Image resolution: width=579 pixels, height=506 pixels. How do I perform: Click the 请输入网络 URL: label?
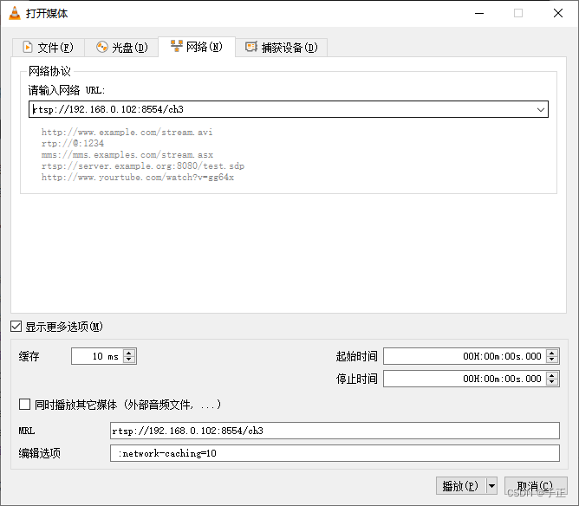pos(67,90)
